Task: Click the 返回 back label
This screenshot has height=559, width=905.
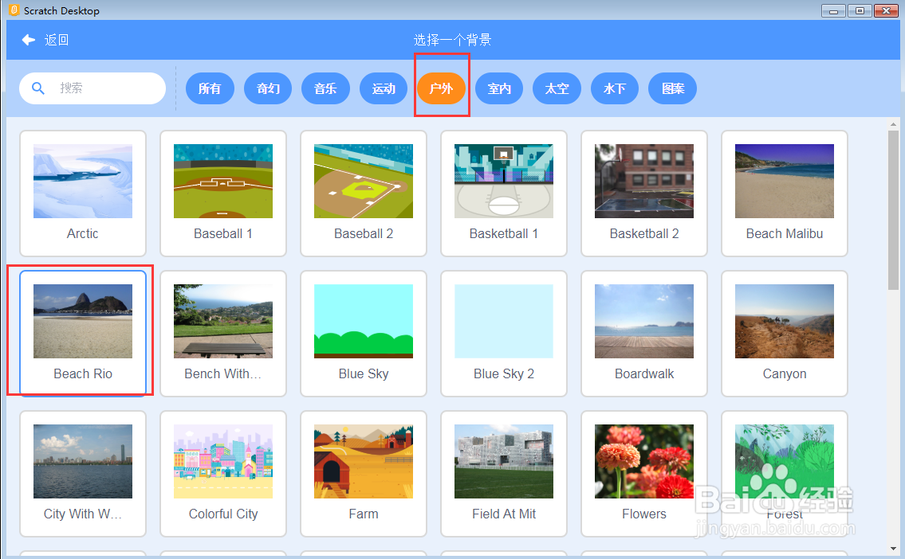Action: coord(57,40)
